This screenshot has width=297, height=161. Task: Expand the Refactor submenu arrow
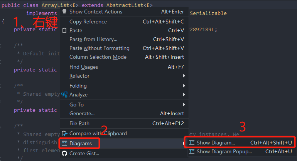coord(184,76)
